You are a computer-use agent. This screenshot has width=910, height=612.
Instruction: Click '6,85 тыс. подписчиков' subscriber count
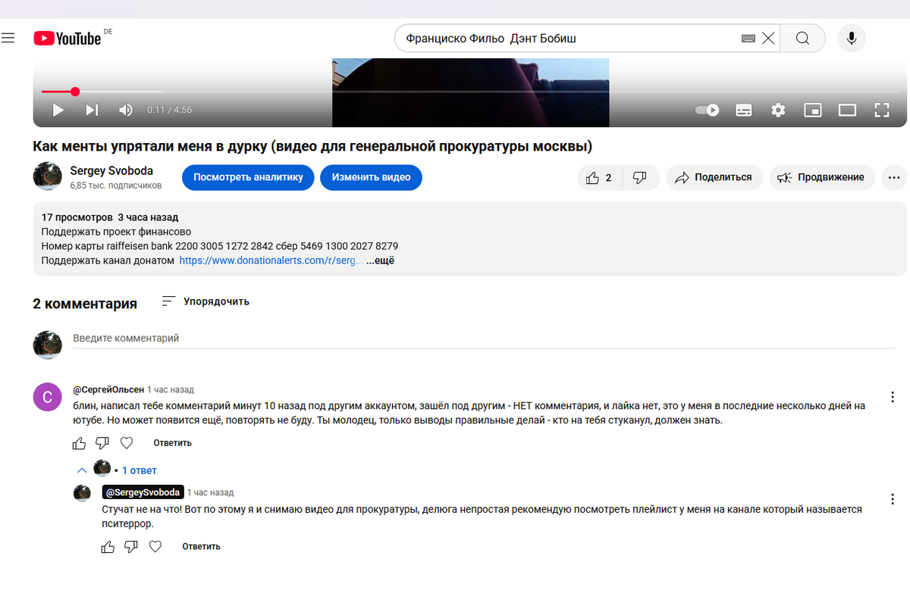click(x=115, y=185)
